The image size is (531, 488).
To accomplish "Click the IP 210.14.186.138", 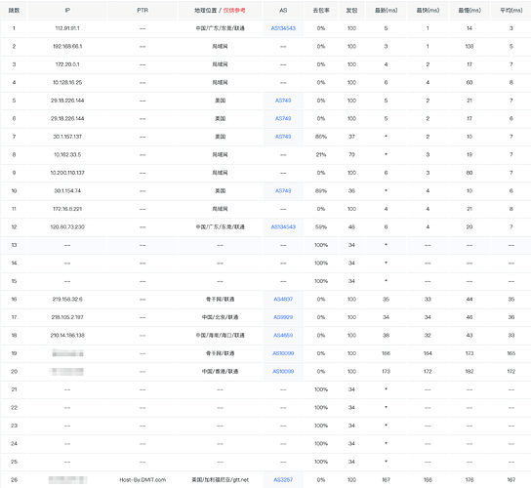I will tap(67, 336).
